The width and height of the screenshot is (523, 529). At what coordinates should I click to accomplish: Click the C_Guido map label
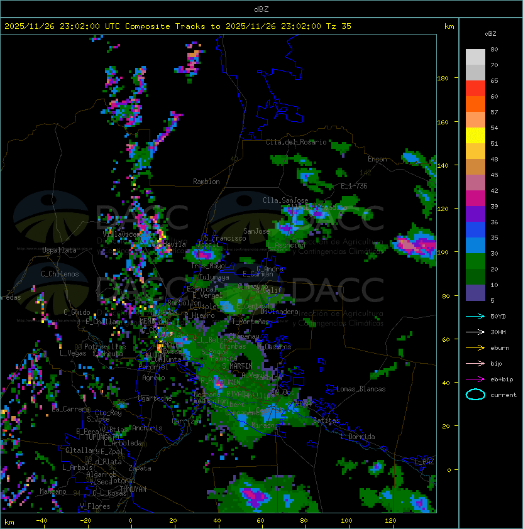(x=77, y=312)
